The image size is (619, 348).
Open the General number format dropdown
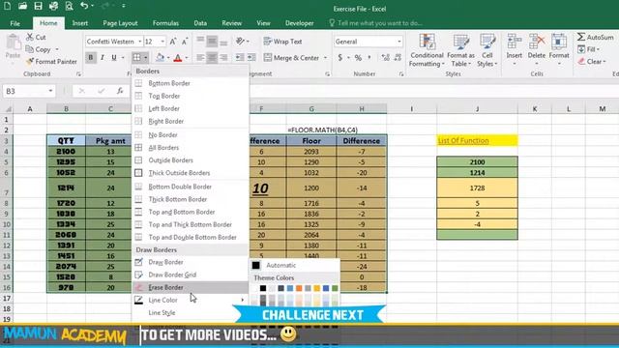[x=399, y=42]
